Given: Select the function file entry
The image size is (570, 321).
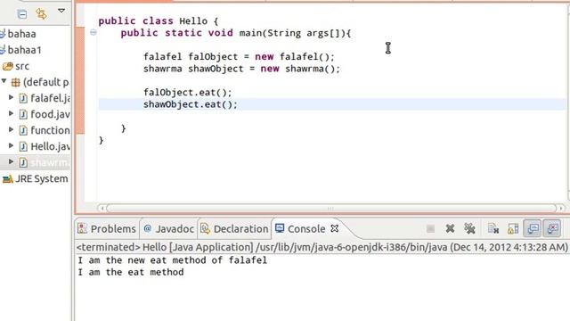Looking at the screenshot, I should pos(50,130).
